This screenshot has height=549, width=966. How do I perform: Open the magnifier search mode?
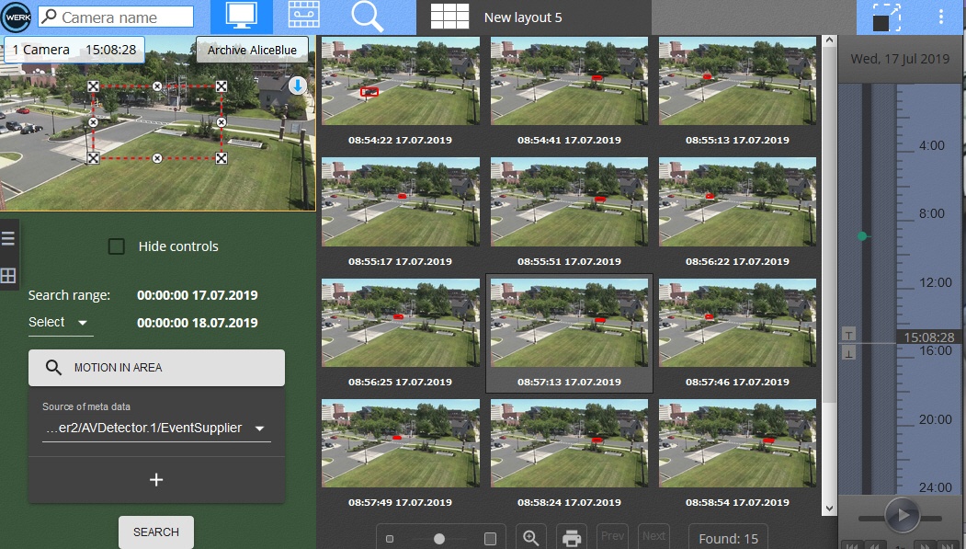tap(368, 17)
